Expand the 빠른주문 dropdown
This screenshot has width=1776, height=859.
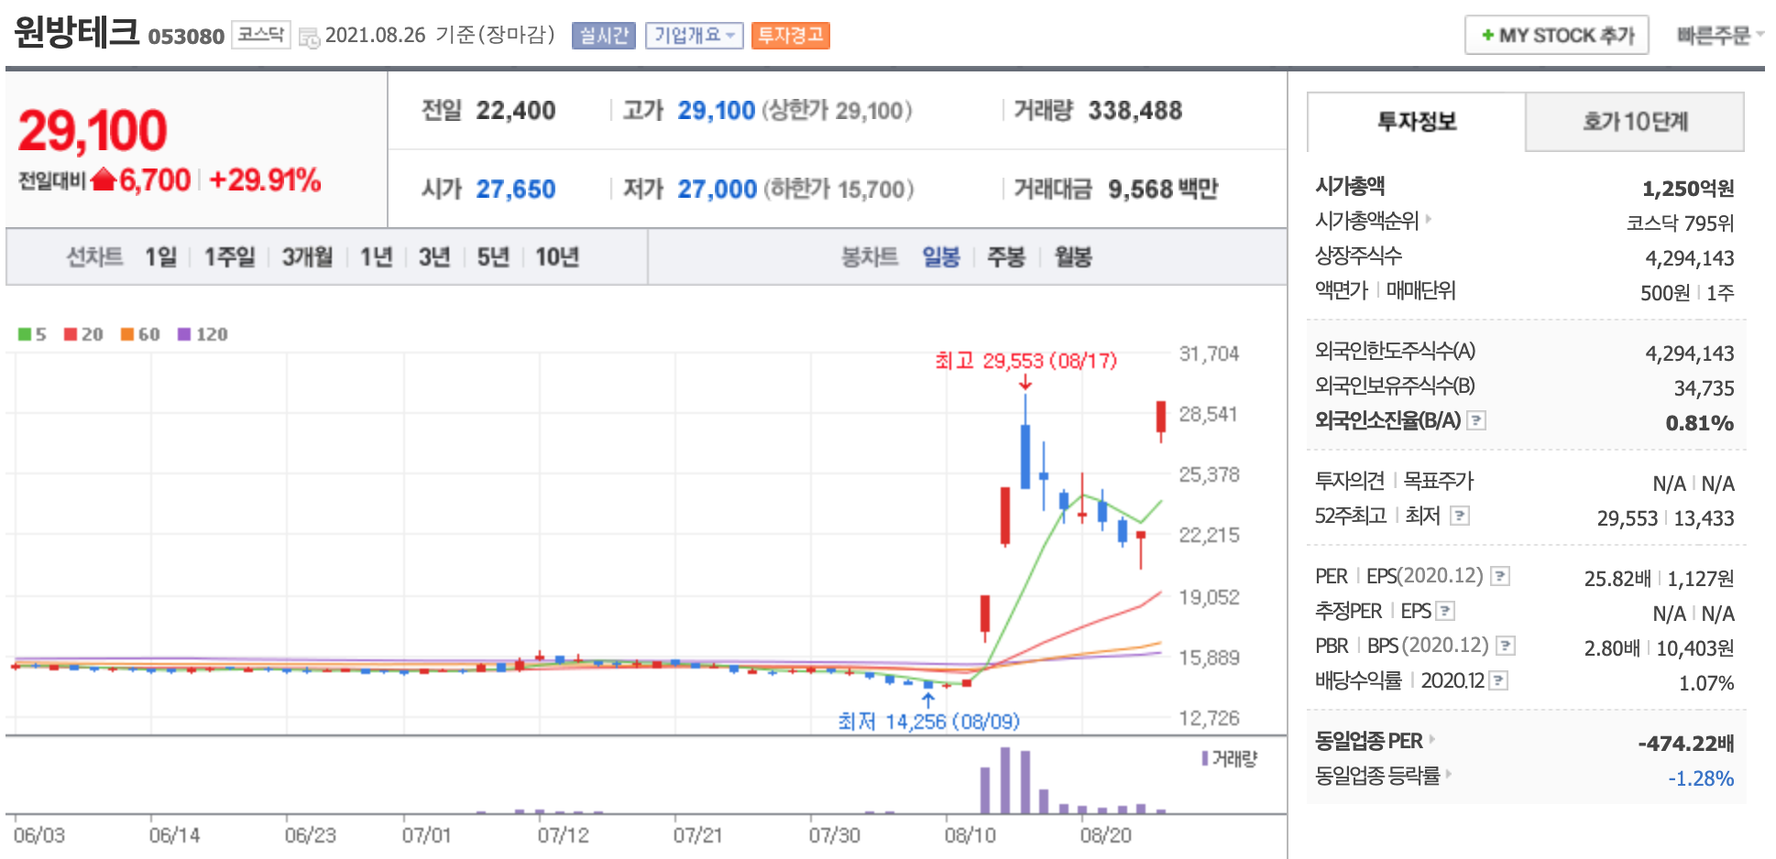[1719, 35]
